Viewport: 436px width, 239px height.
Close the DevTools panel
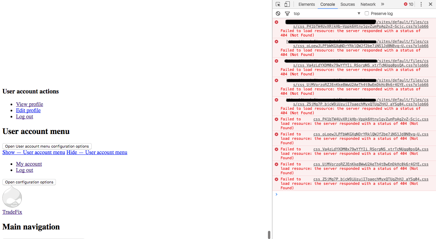click(x=430, y=4)
